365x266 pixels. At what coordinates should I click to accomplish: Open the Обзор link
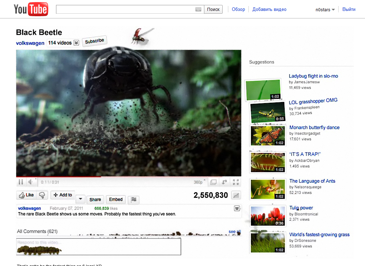point(239,9)
